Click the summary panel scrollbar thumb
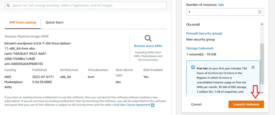 262,64
